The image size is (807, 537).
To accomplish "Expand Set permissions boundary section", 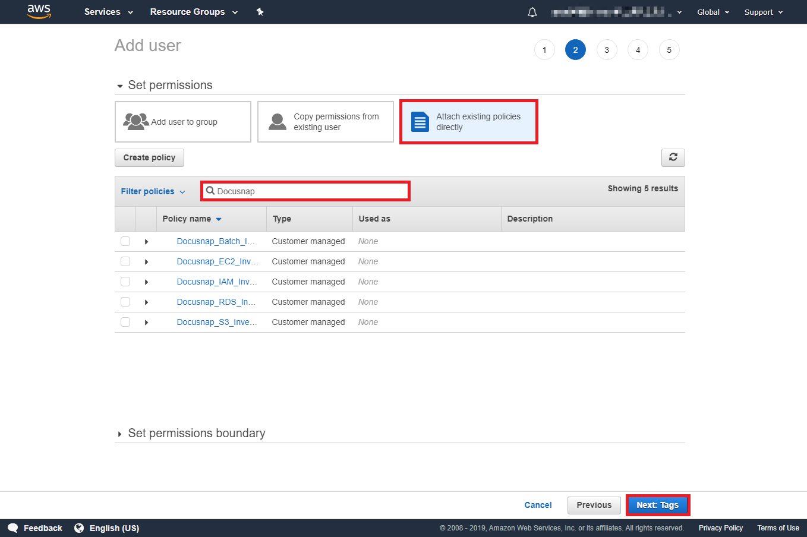I will (191, 433).
